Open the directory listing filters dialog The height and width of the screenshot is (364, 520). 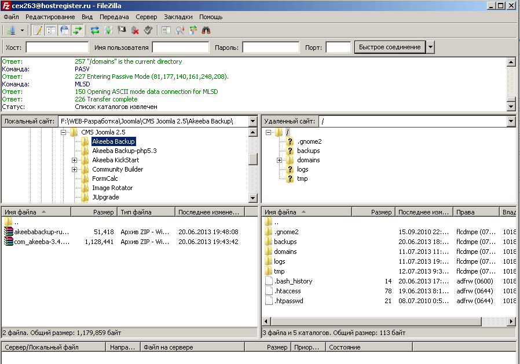click(166, 30)
